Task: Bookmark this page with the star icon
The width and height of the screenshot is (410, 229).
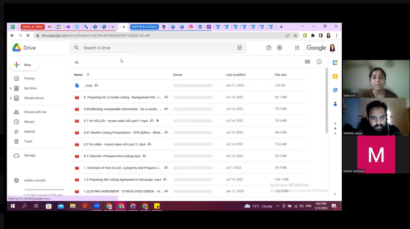Action: pyautogui.click(x=295, y=36)
